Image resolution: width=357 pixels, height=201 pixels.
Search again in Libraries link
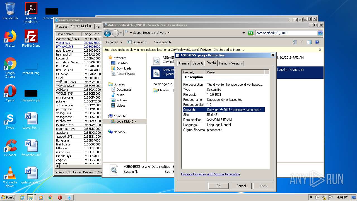[x=161, y=90]
